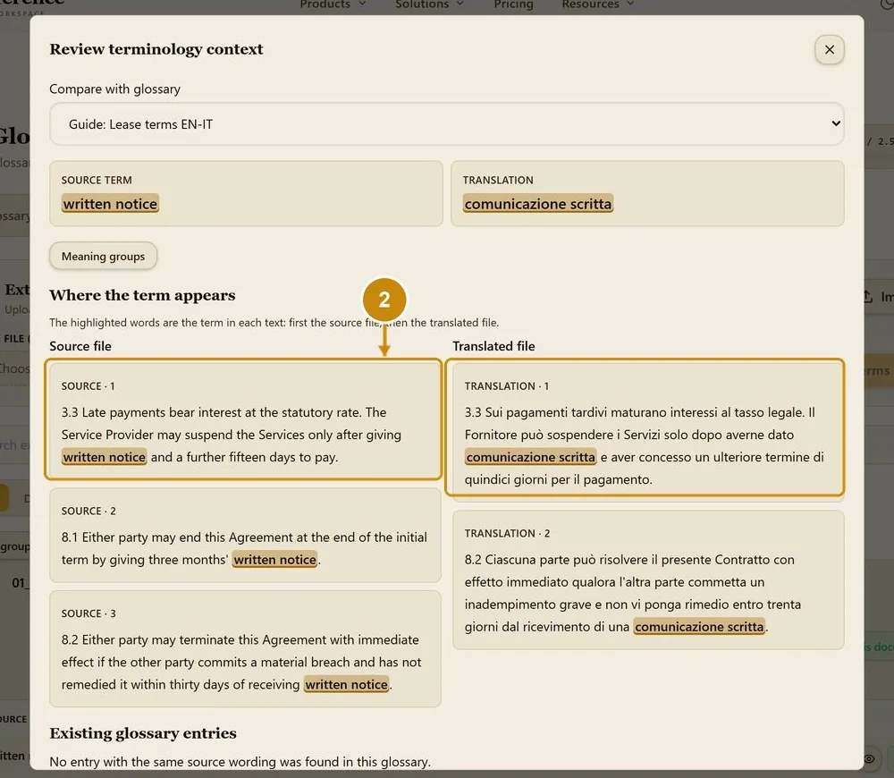The height and width of the screenshot is (778, 894).
Task: Go to Pricing in the top navigation
Action: tap(513, 4)
